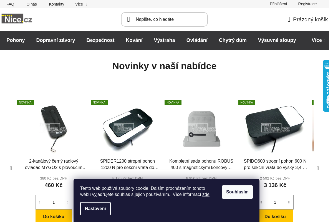Click the Registrace link
Viewport: 333px width, 222px height.
[307, 4]
